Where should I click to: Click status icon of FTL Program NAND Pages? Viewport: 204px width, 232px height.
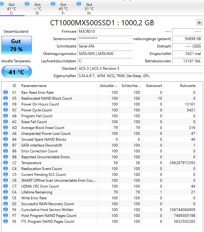pyautogui.click(x=6, y=221)
